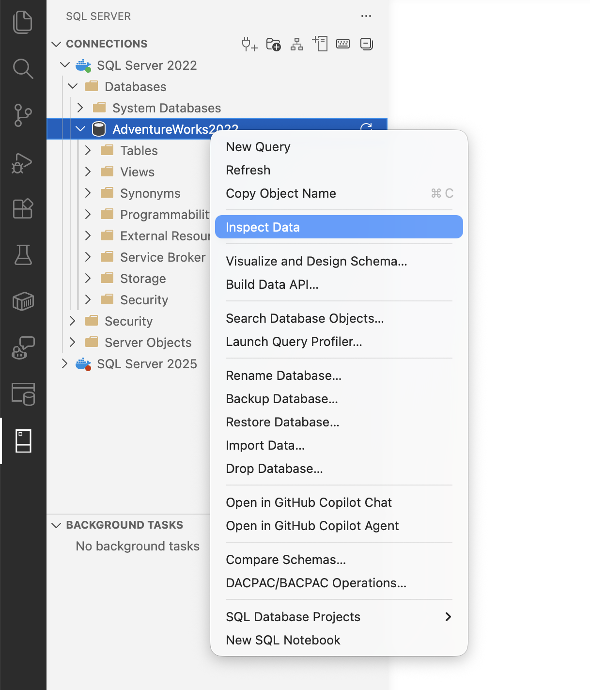Expand the Storage folder
This screenshot has width=590, height=690.
pyautogui.click(x=88, y=278)
